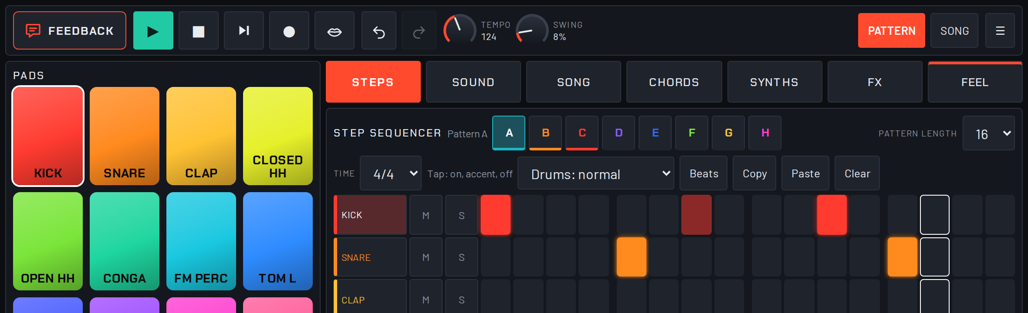Stop playback with the square stop button
The width and height of the screenshot is (1028, 313).
(x=199, y=31)
